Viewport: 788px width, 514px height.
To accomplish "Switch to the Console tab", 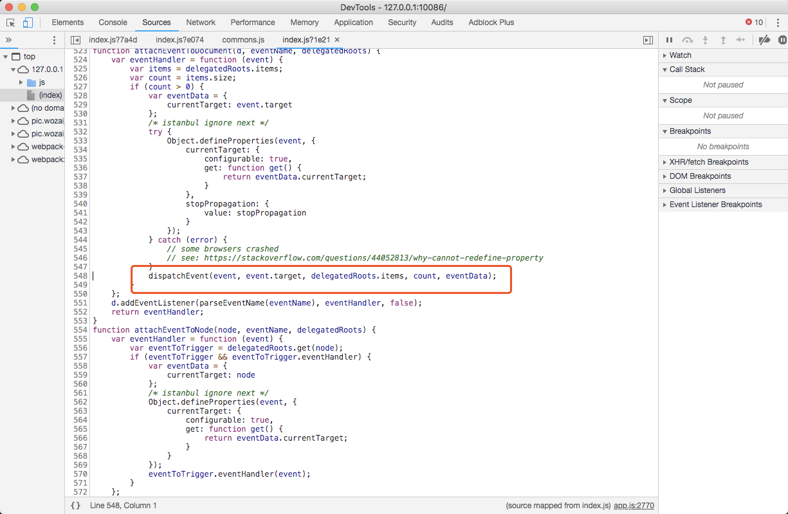I will (x=113, y=23).
